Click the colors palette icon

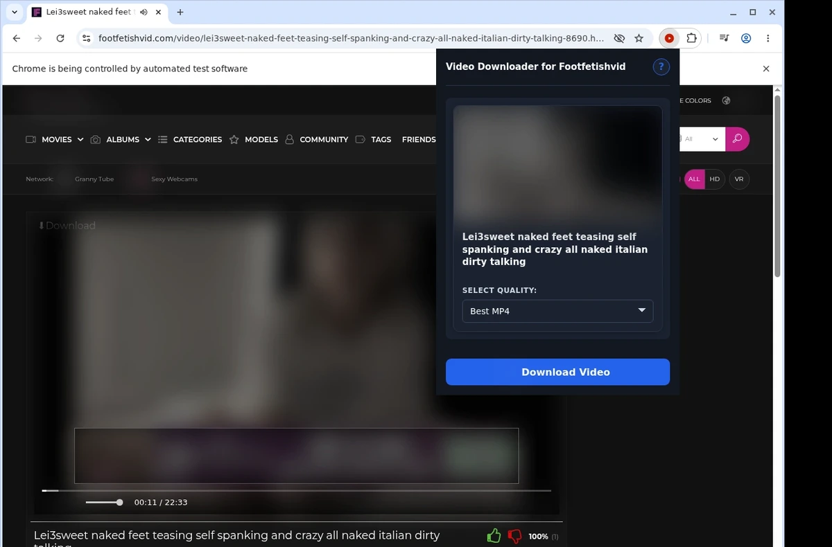tap(726, 100)
